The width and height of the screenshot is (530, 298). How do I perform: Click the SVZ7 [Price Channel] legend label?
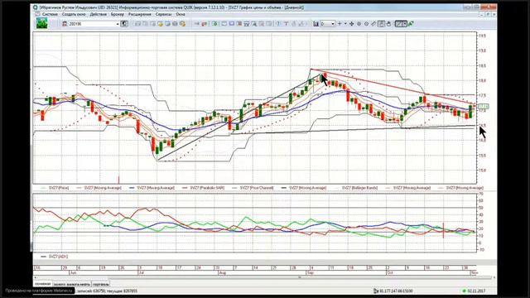[257, 188]
